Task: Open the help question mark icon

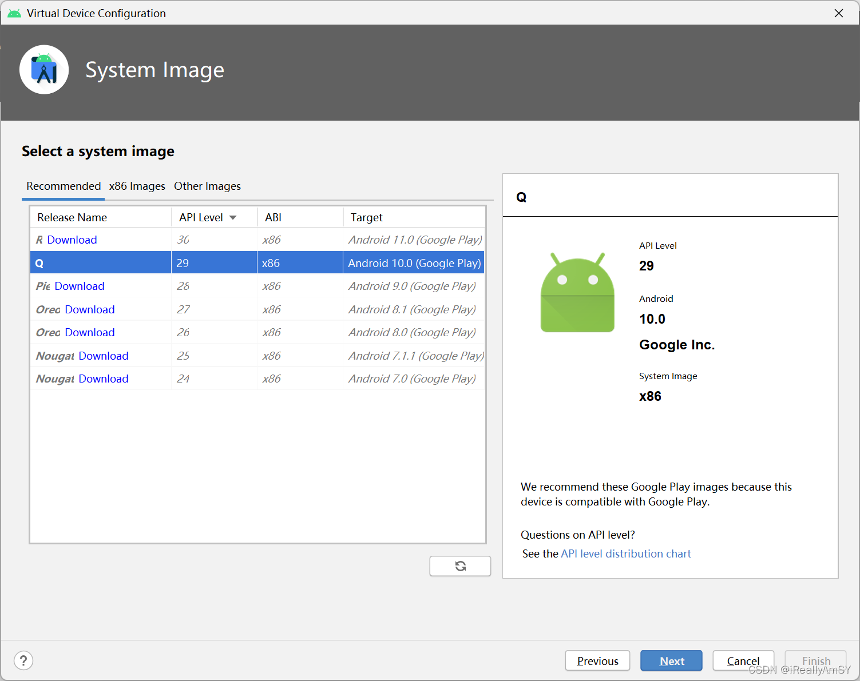Action: (23, 660)
